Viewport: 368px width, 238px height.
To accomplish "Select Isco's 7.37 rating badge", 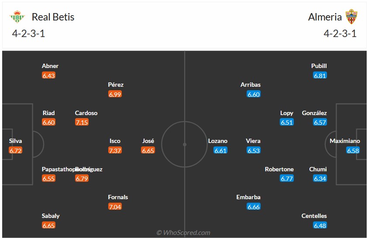I will tap(115, 150).
